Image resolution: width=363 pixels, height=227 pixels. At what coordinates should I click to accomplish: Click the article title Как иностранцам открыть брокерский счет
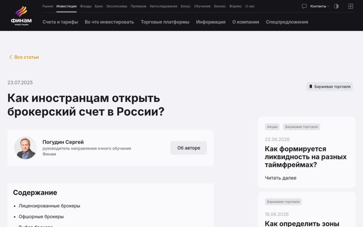86,105
